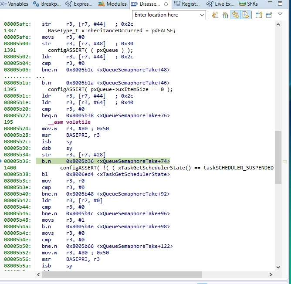The width and height of the screenshot is (291, 284).
Task: Click bne.n 0x8005b66 instruction line
Action: coord(107,246)
